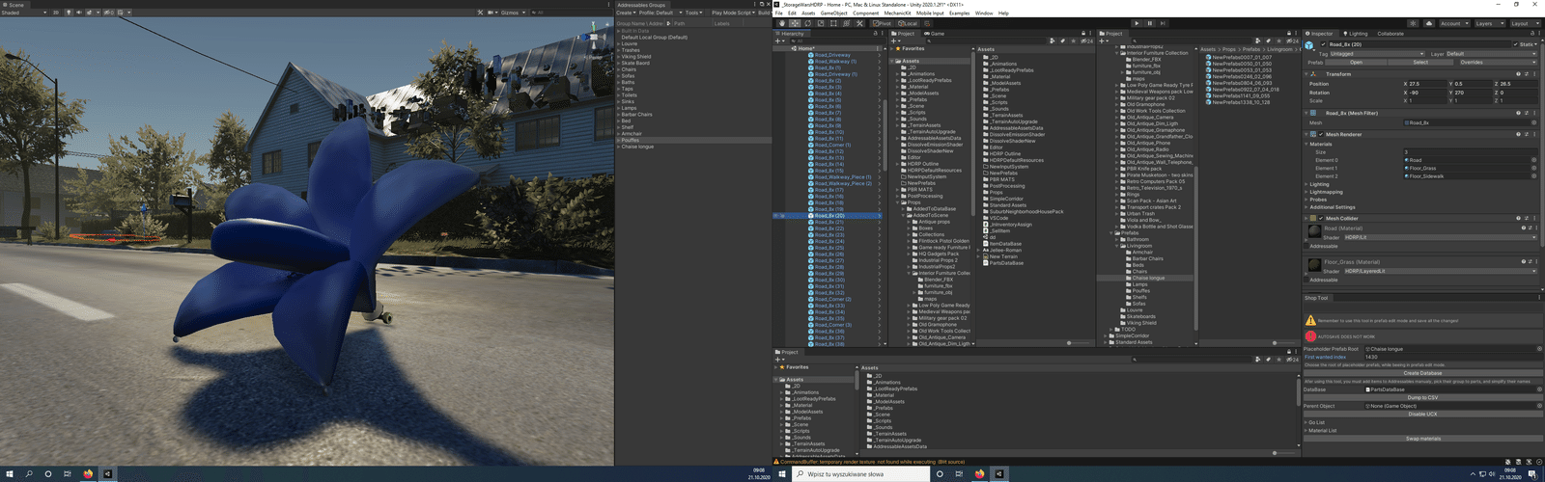The image size is (1545, 482).
Task: Click the Dump to CSV button
Action: [x=1422, y=397]
